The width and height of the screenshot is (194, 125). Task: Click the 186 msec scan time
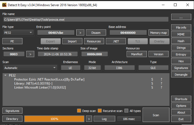tap(129, 119)
